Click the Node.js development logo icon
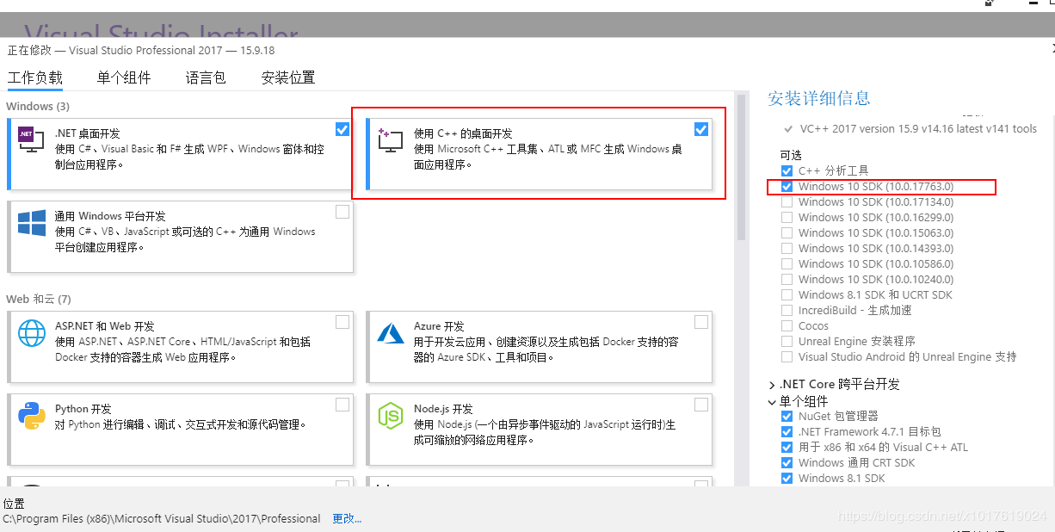The height and width of the screenshot is (532, 1055). [x=391, y=416]
